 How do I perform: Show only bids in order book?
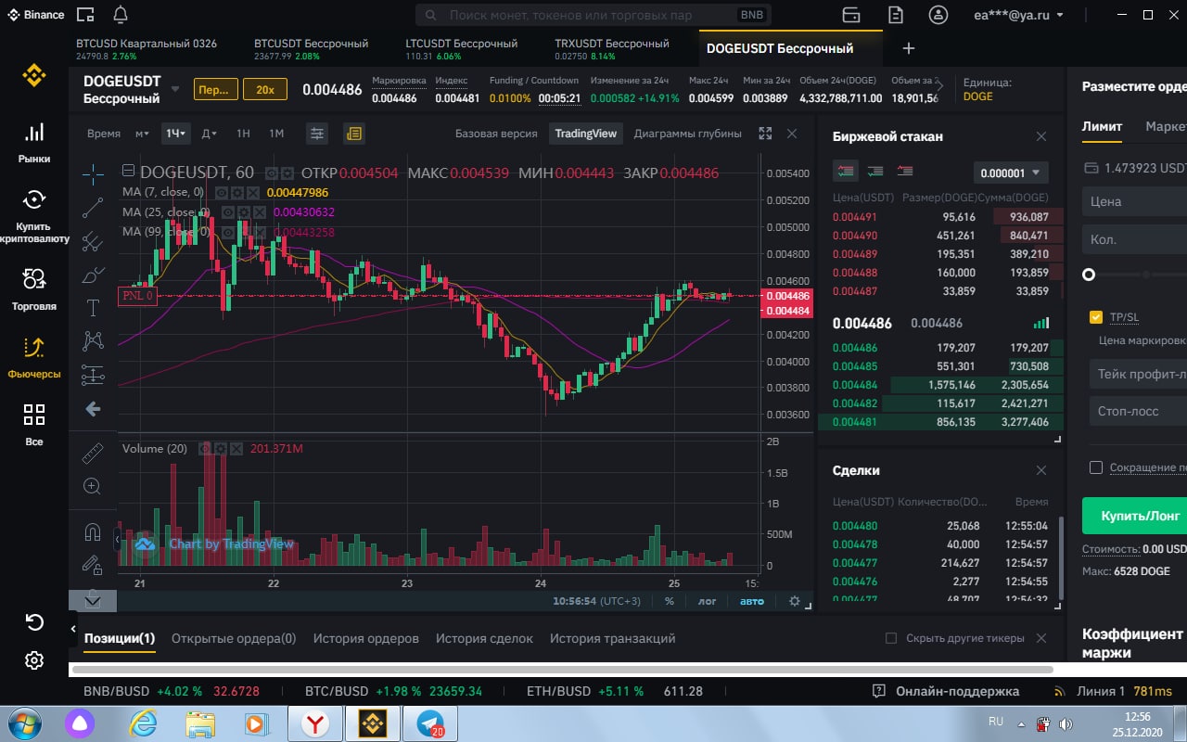874,171
